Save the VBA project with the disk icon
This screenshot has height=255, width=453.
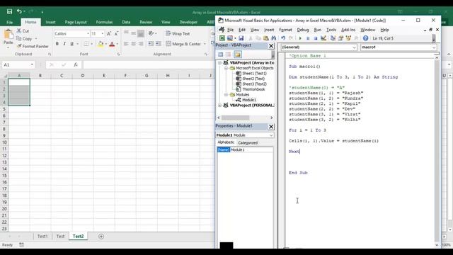[241, 38]
